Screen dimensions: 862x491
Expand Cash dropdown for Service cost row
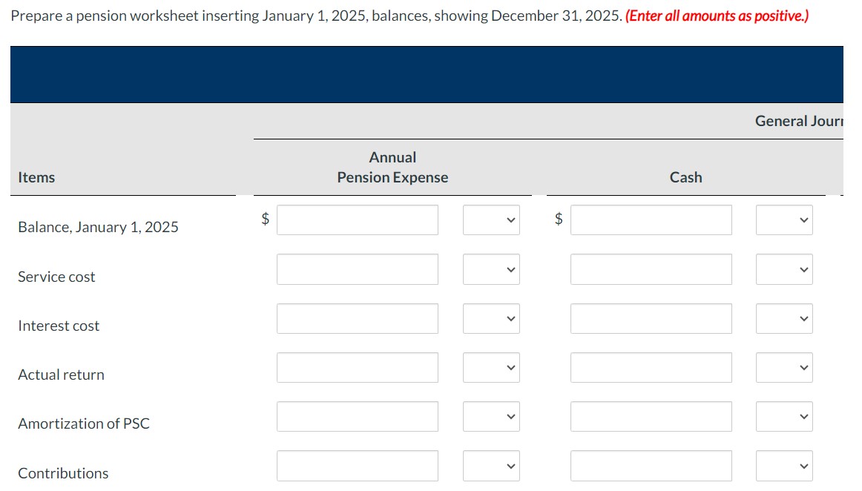(x=783, y=269)
